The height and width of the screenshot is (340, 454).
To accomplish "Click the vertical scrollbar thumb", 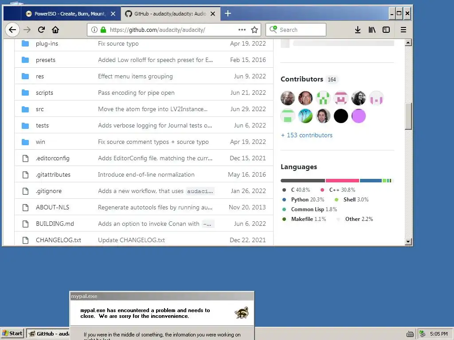I will (x=408, y=116).
